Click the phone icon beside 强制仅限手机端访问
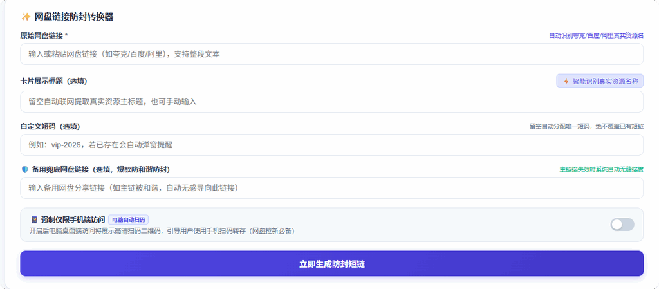 tap(35, 219)
